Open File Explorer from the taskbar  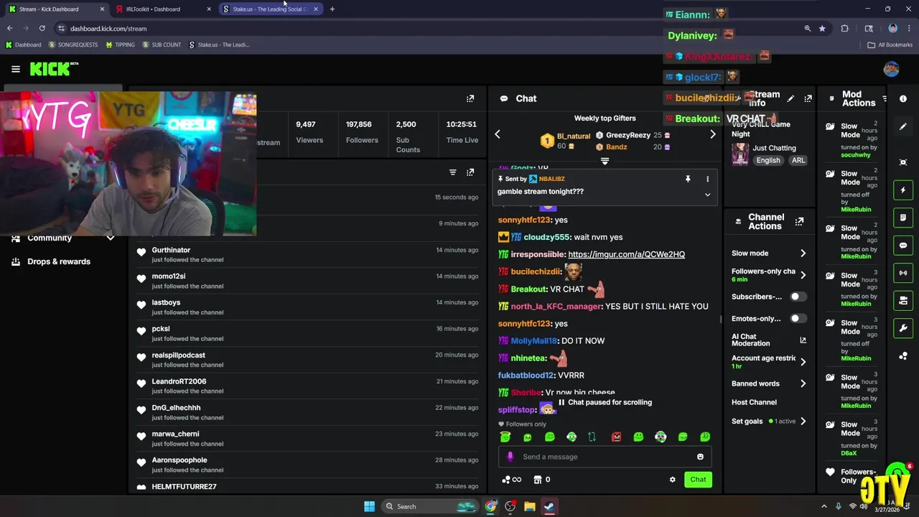click(x=529, y=506)
